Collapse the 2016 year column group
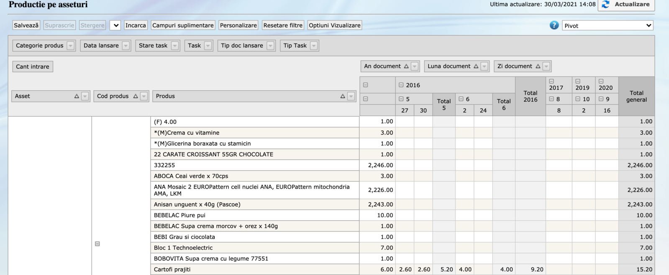The height and width of the screenshot is (275, 669). (401, 85)
